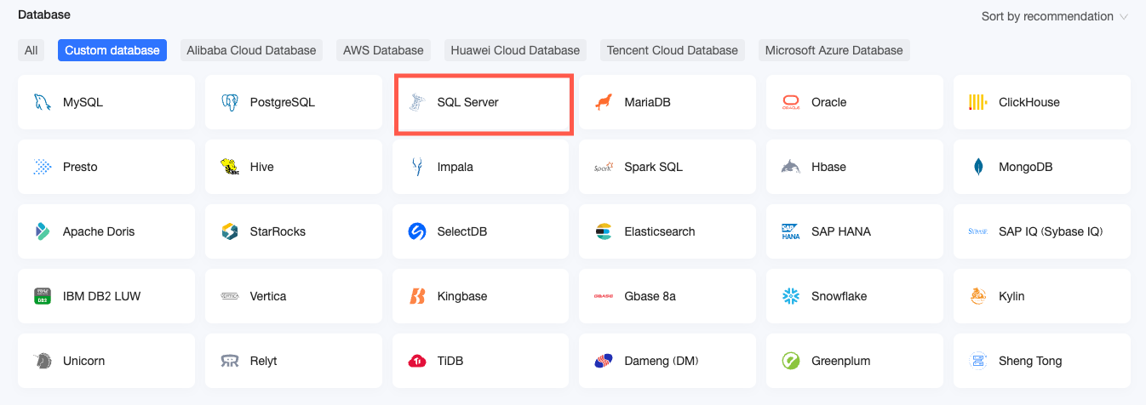Click the ClickHouse bars icon
The width and height of the screenshot is (1146, 405).
[978, 102]
